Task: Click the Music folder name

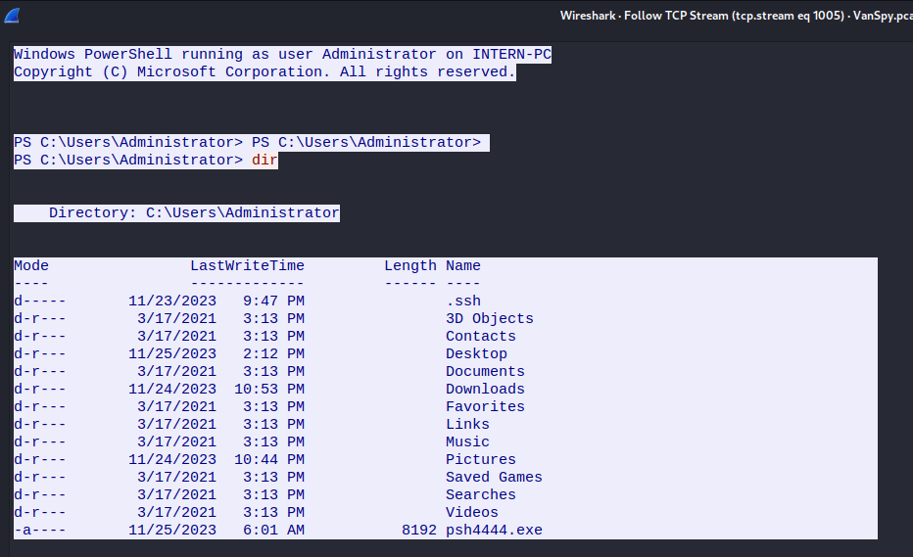Action: point(468,442)
